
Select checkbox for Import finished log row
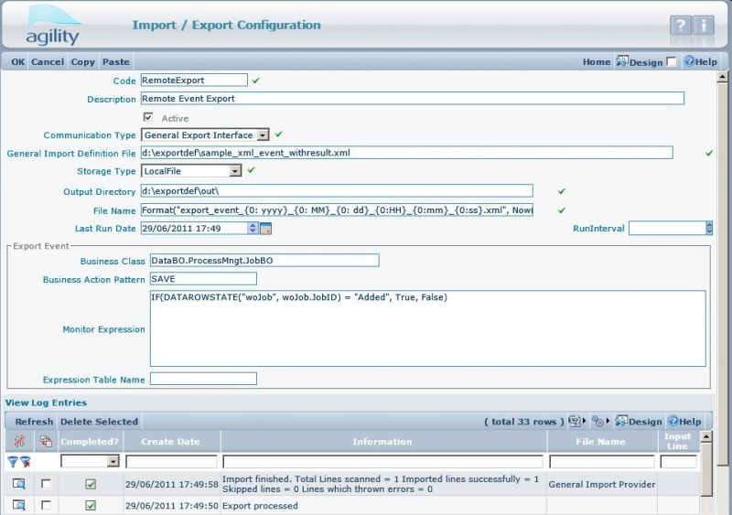46,484
